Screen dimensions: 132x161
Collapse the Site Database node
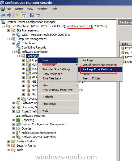[x=3, y=26]
